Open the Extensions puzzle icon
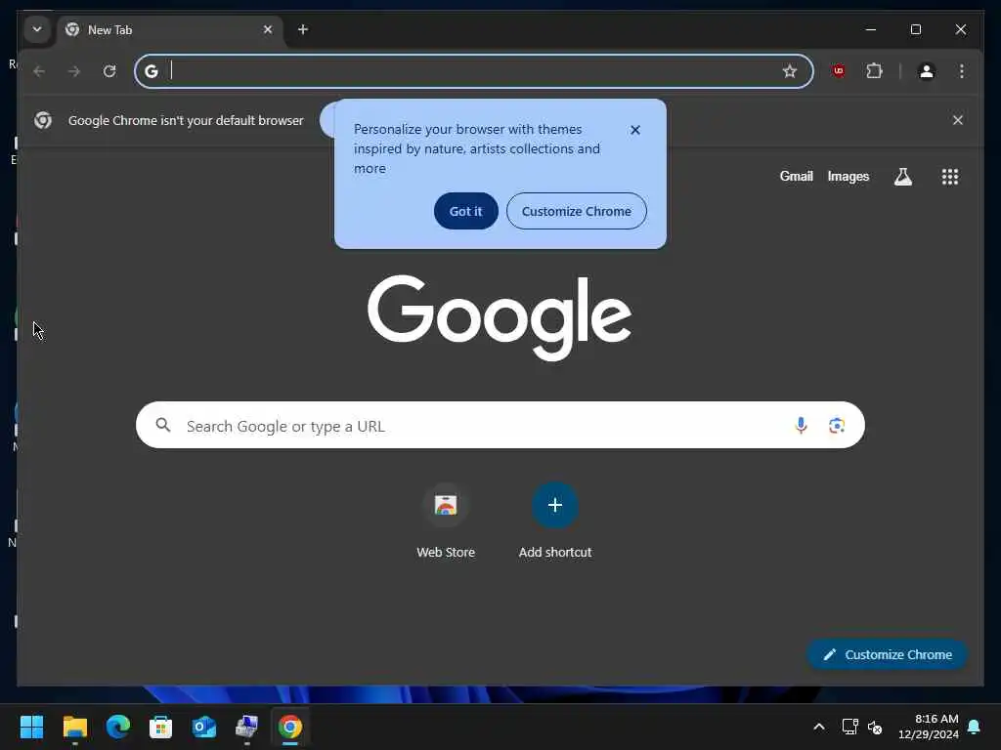 click(875, 71)
